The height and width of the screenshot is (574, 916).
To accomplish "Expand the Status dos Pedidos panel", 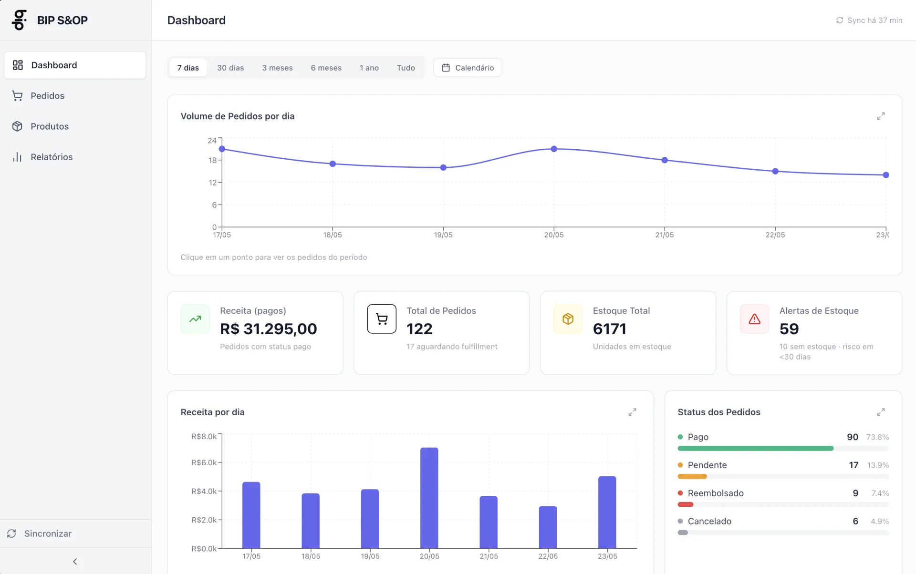I will click(x=881, y=412).
